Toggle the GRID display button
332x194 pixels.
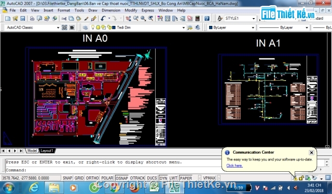pos(79,178)
